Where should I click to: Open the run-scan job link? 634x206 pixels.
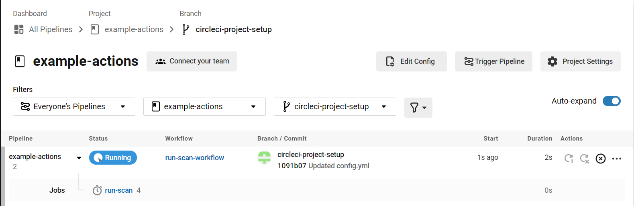[119, 190]
